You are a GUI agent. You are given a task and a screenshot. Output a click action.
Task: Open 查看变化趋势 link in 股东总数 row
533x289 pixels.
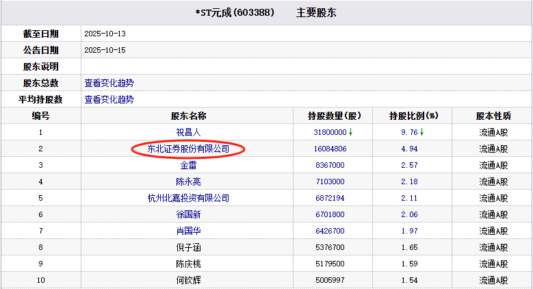109,83
